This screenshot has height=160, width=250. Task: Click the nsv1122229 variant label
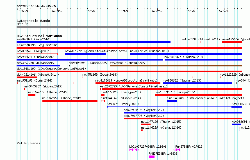tap(235, 75)
